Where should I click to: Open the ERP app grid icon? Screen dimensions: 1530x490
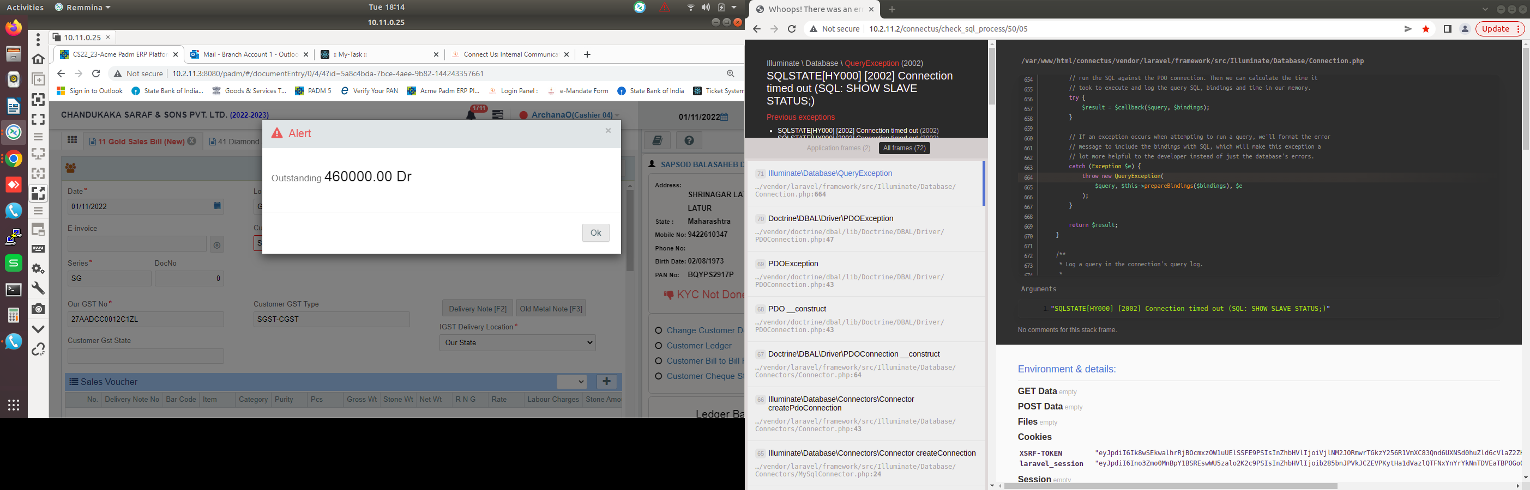[73, 140]
